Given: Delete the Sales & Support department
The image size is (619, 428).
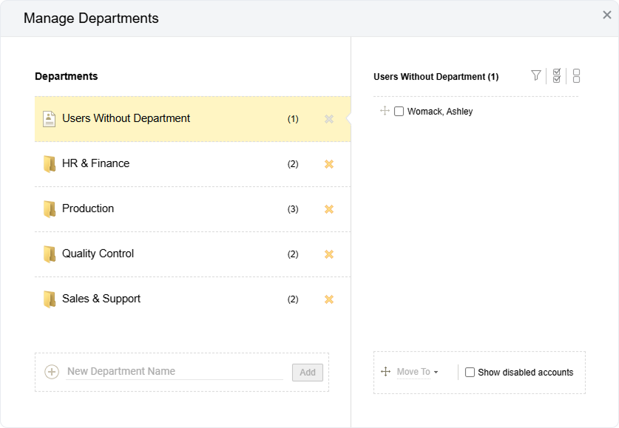Looking at the screenshot, I should click(x=328, y=299).
